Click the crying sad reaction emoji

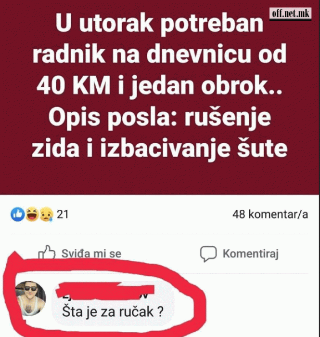coord(46,214)
